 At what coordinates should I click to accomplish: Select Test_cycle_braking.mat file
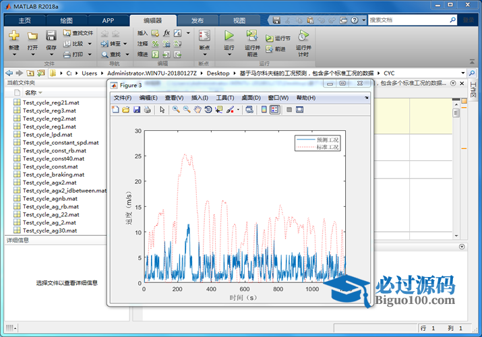[53, 175]
